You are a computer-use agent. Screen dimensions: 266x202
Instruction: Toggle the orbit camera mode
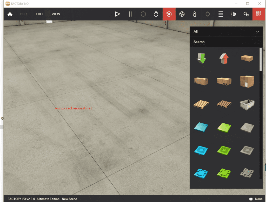(x=169, y=14)
